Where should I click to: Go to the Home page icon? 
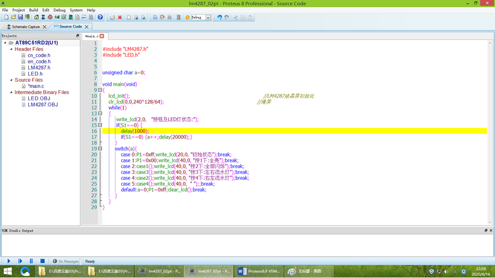click(x=36, y=18)
